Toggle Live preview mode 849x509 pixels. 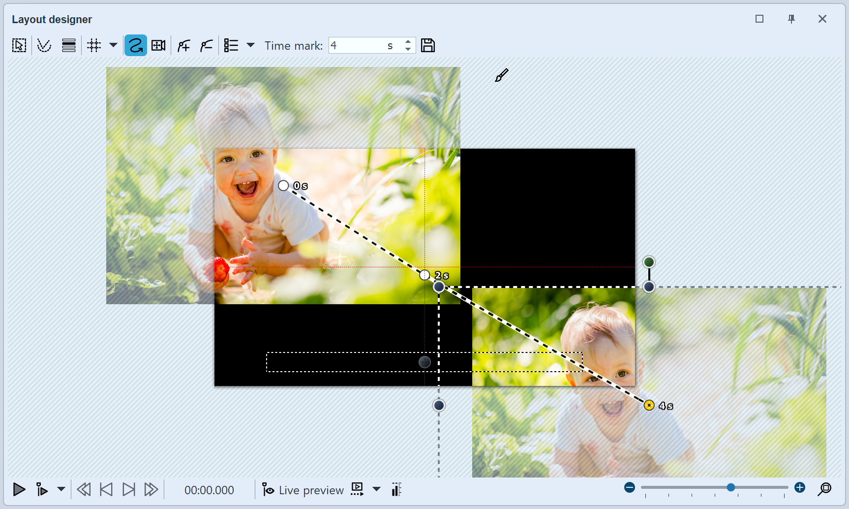pos(303,490)
